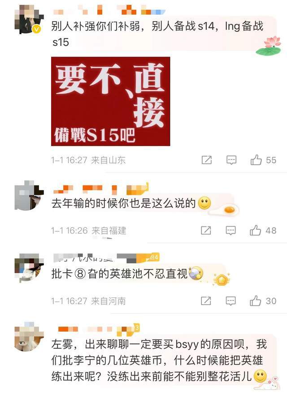Share the 福建 comment via repost icon
The width and height of the screenshot is (287, 394).
(206, 230)
